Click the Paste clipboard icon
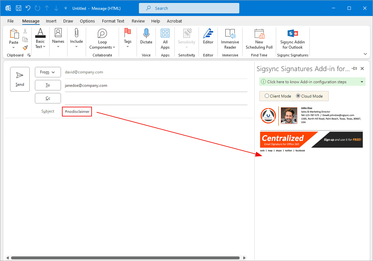 coord(14,34)
